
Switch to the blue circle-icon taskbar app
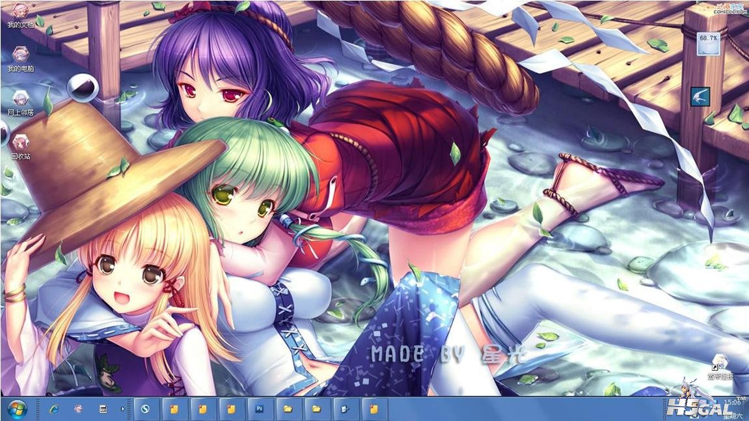(146, 409)
